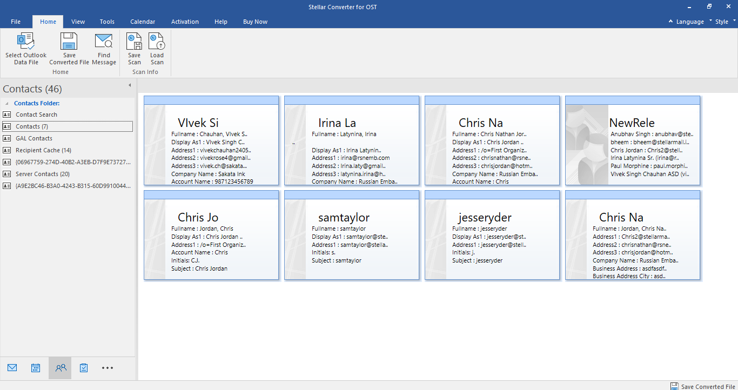Collapse the Contacts navigation pane arrow
The height and width of the screenshot is (390, 738).
click(130, 85)
